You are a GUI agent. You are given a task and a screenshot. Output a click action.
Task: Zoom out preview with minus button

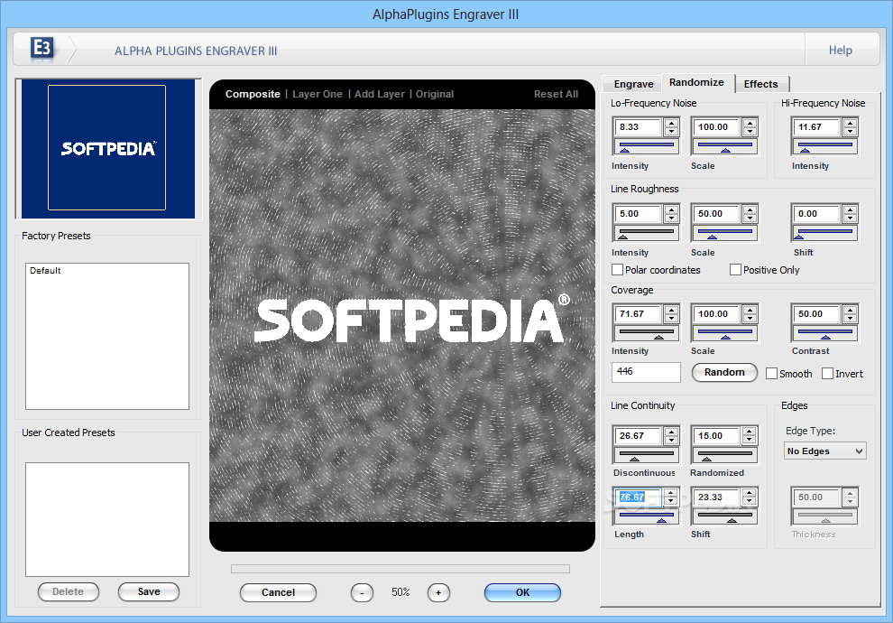pos(362,593)
